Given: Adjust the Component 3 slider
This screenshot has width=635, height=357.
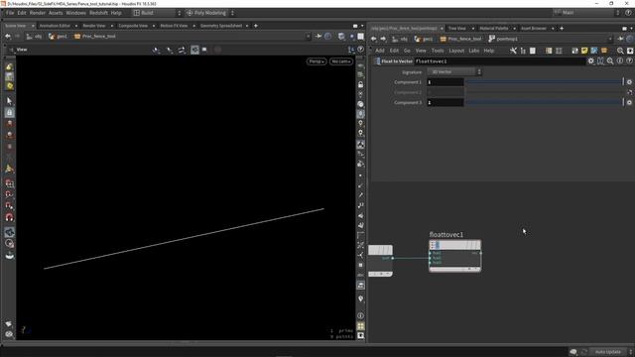Looking at the screenshot, I should click(545, 102).
